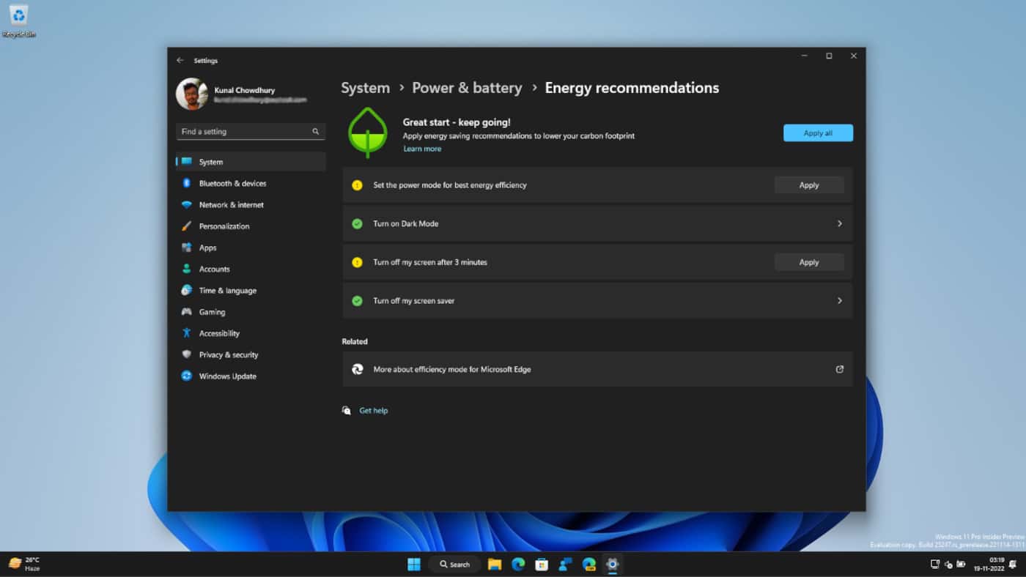1026x577 pixels.
Task: Click the Related section label
Action: [x=355, y=341]
